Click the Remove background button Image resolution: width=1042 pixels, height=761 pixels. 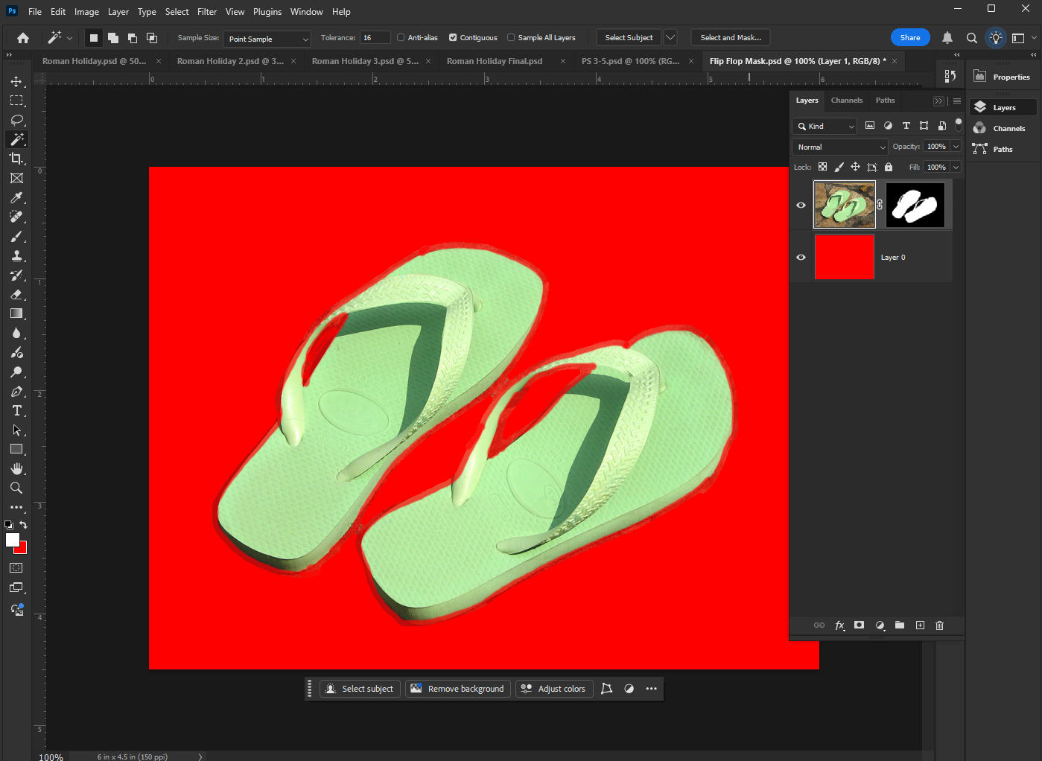click(458, 689)
